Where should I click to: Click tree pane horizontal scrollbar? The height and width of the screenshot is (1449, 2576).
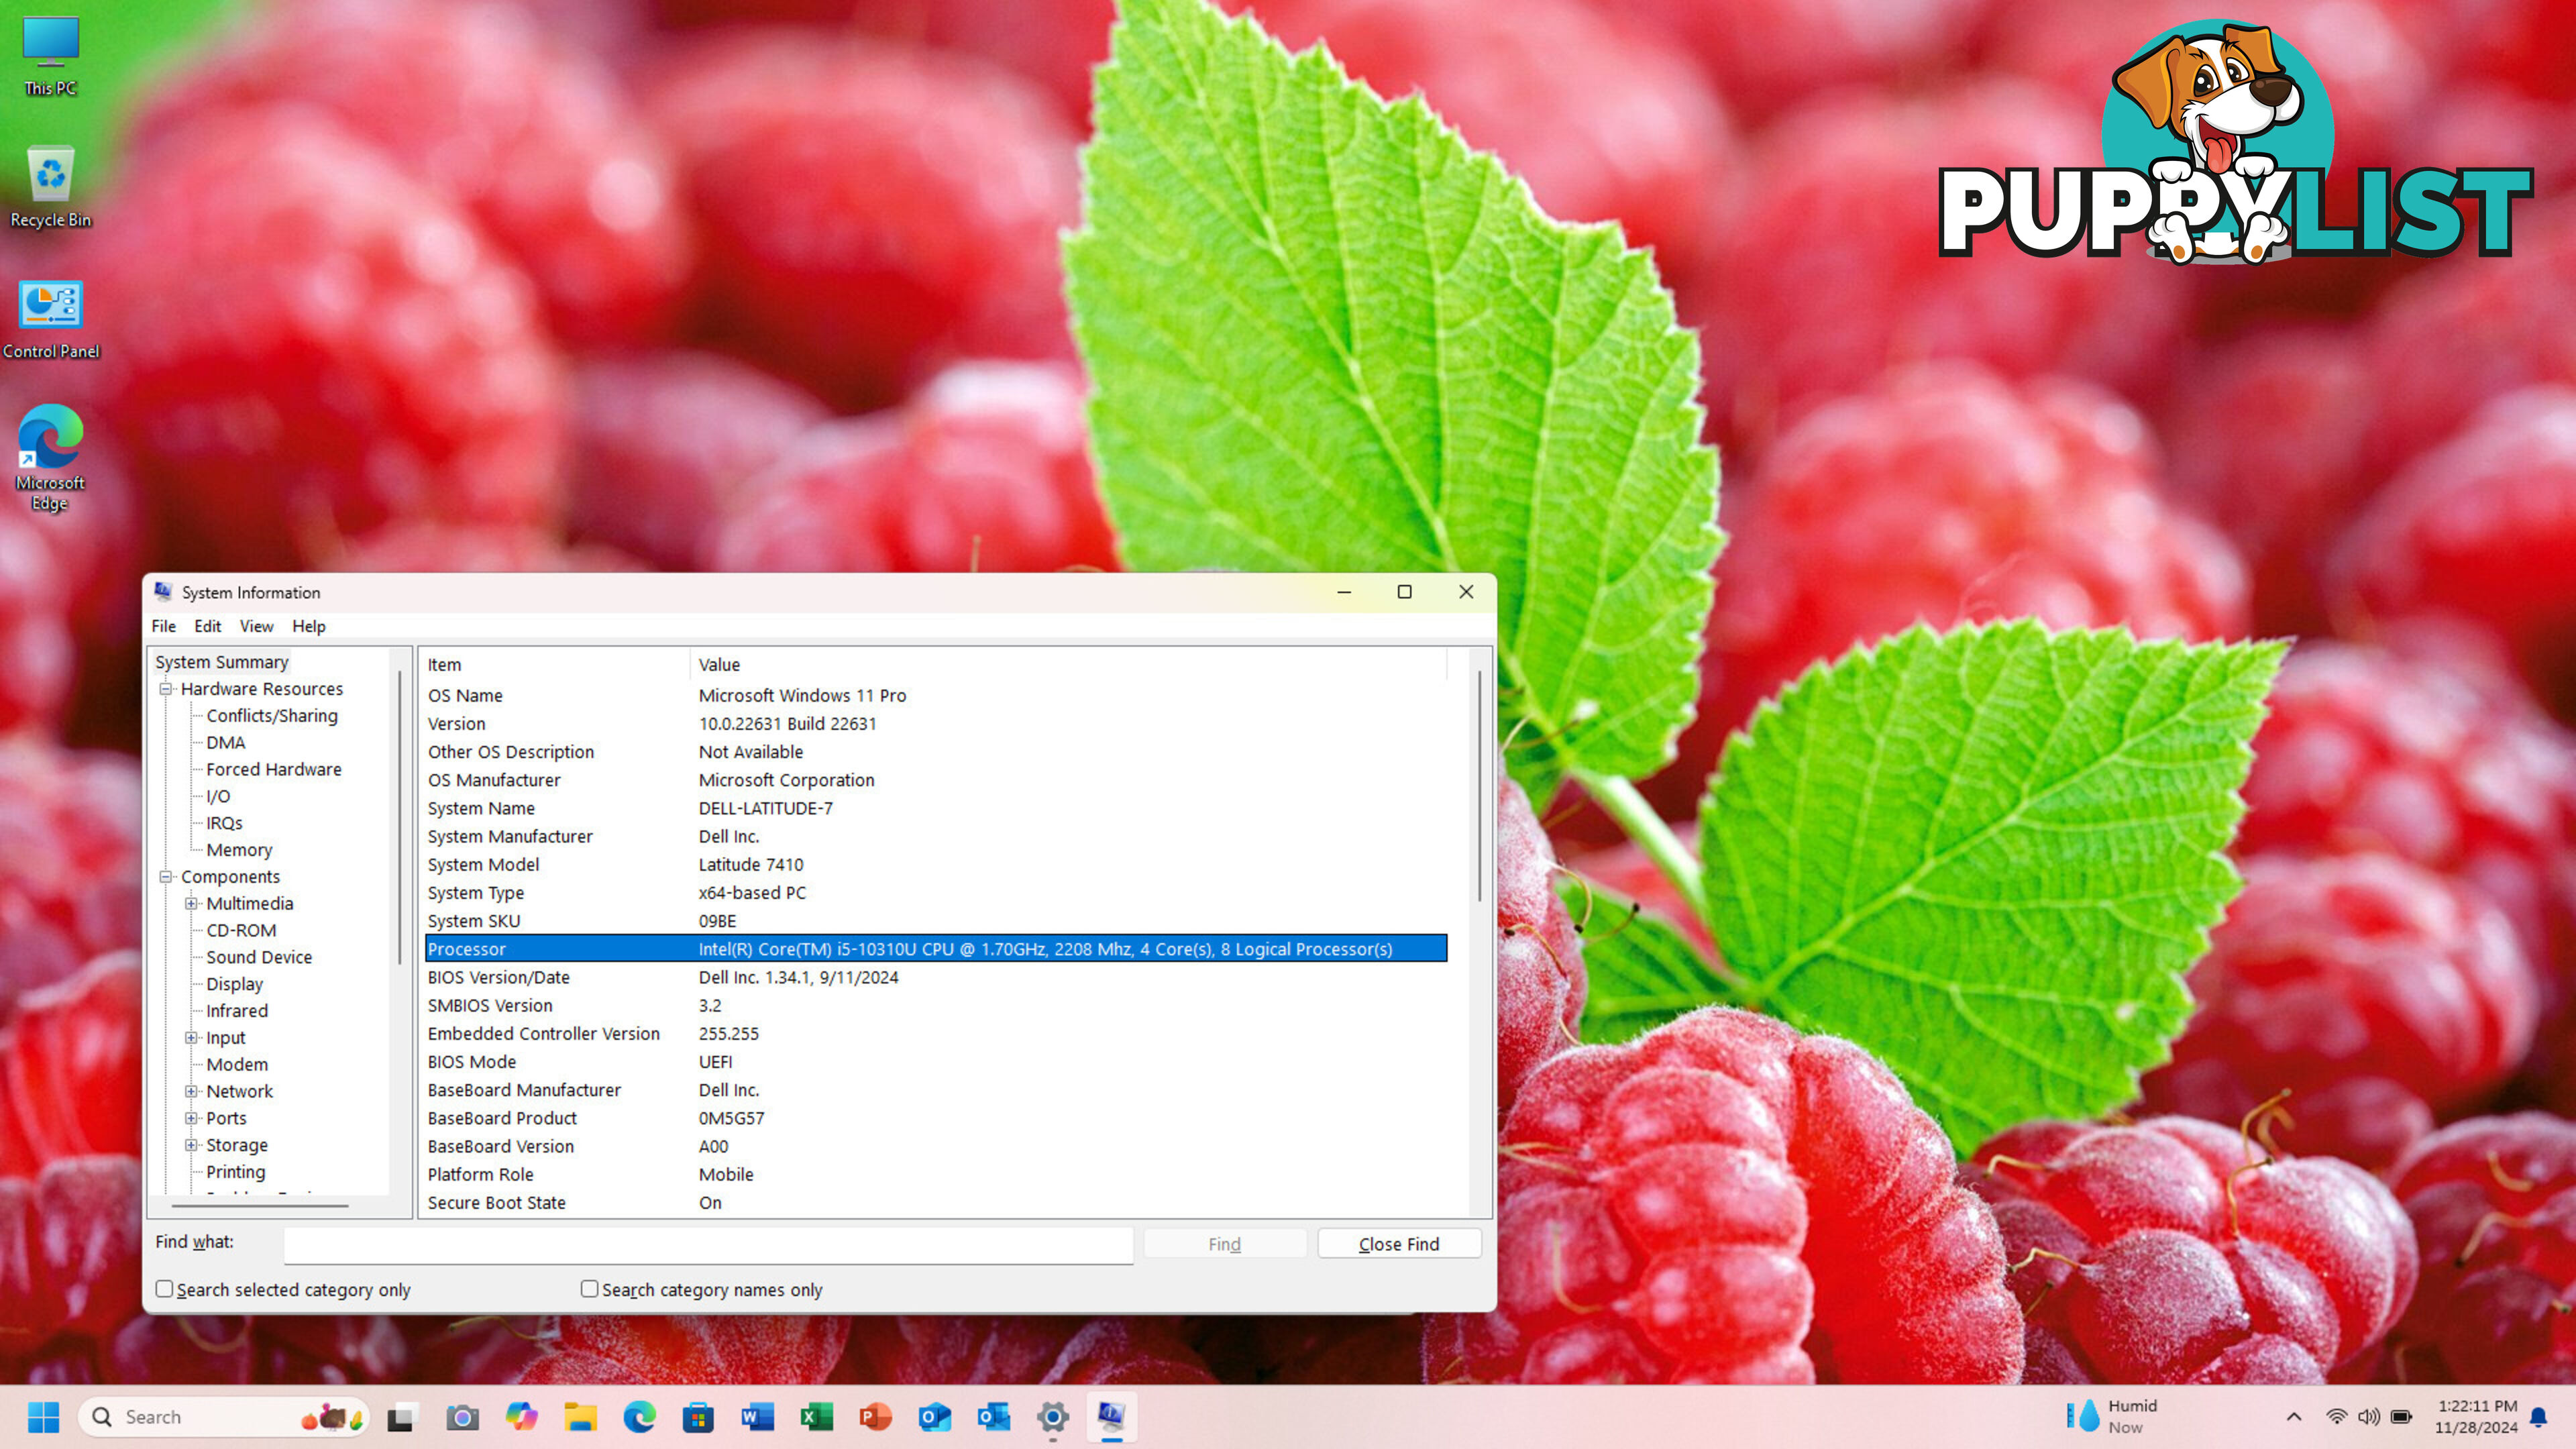[260, 1206]
